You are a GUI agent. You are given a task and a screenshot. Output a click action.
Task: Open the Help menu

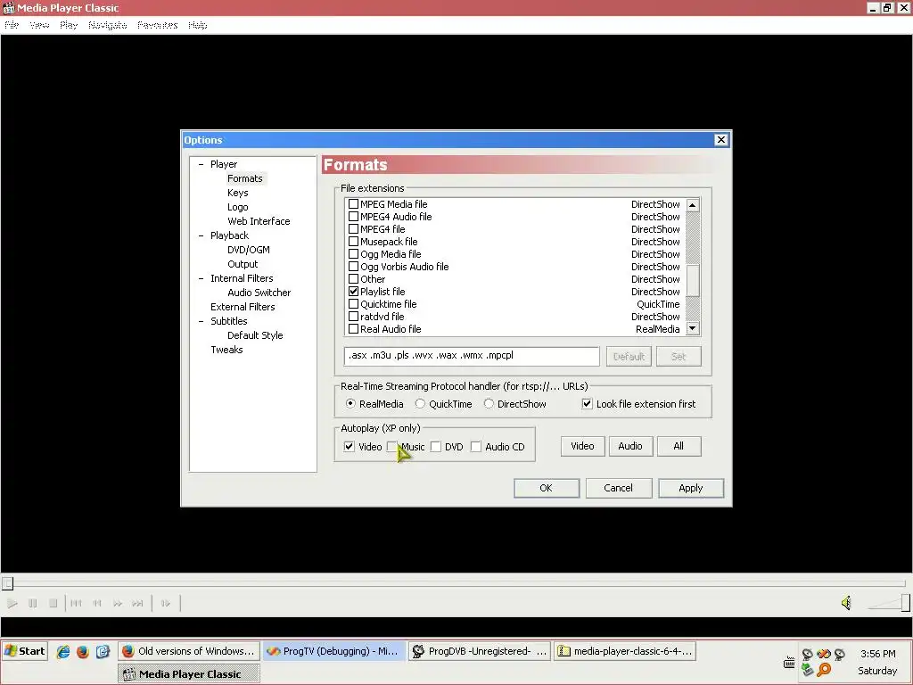(198, 25)
